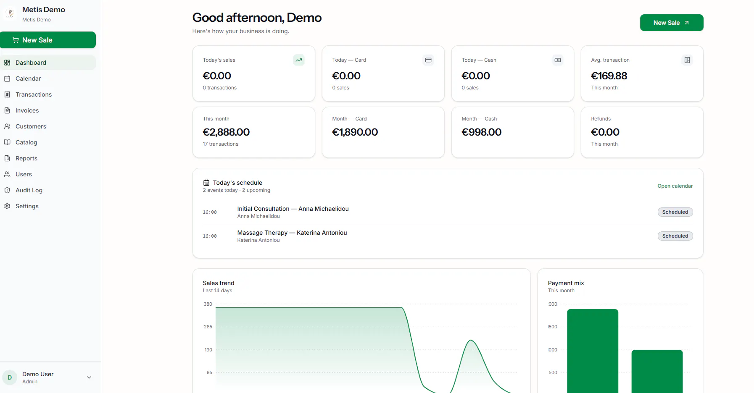Click Scheduled badge for Massage Therapy

(x=675, y=236)
